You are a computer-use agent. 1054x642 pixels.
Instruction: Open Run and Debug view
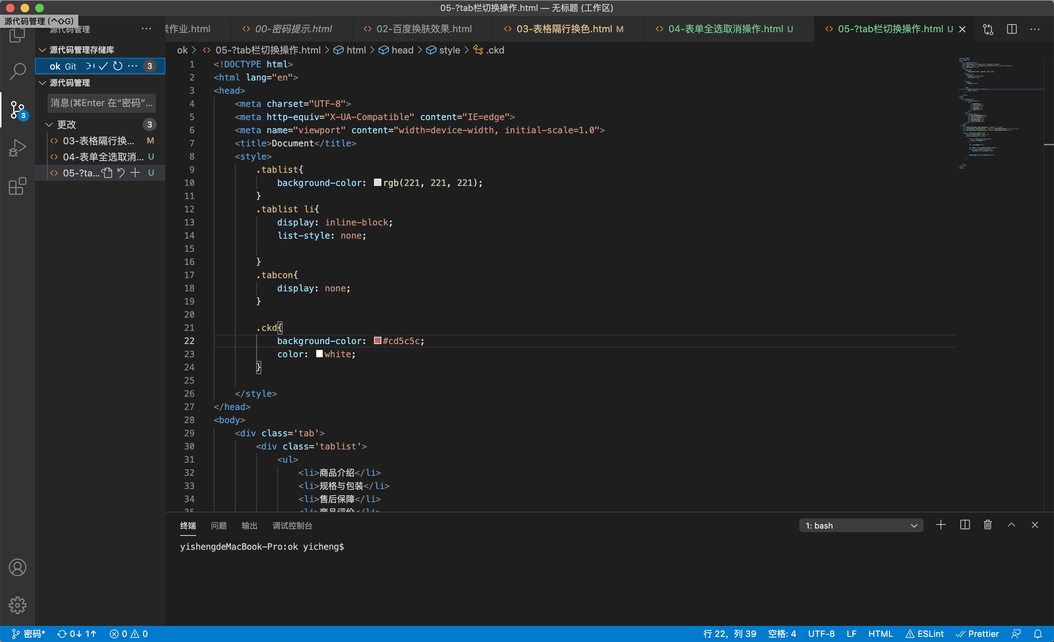18,148
